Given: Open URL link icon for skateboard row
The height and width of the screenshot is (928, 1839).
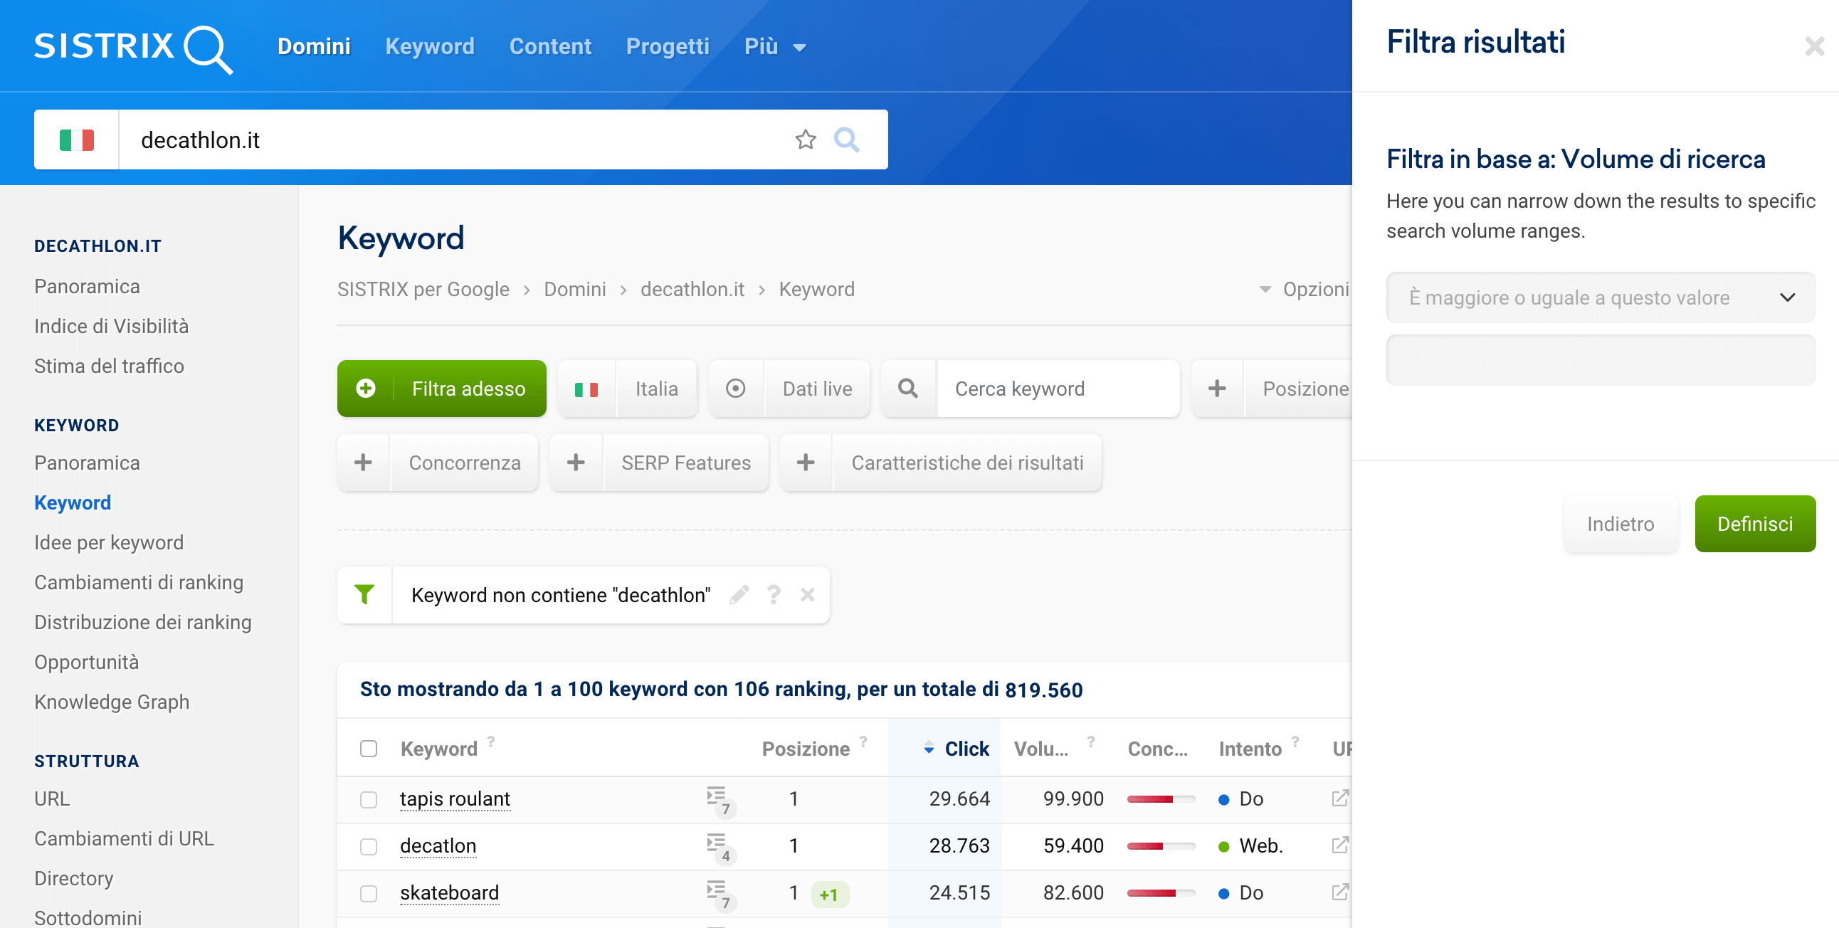Looking at the screenshot, I should click(1339, 892).
